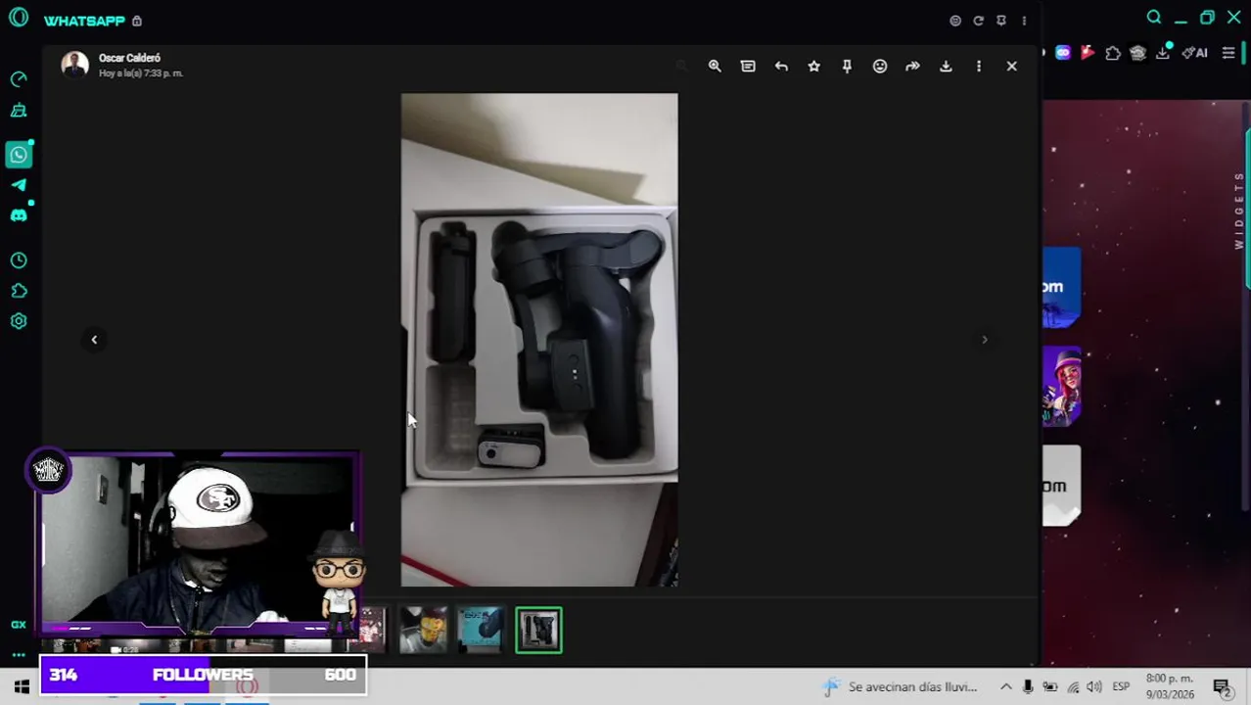
Task: Open the extensions puzzle icon in toolbar
Action: [x=1113, y=53]
